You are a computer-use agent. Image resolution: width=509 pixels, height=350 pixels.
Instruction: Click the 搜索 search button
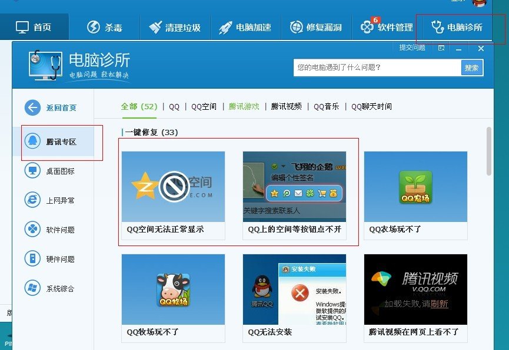click(x=472, y=68)
